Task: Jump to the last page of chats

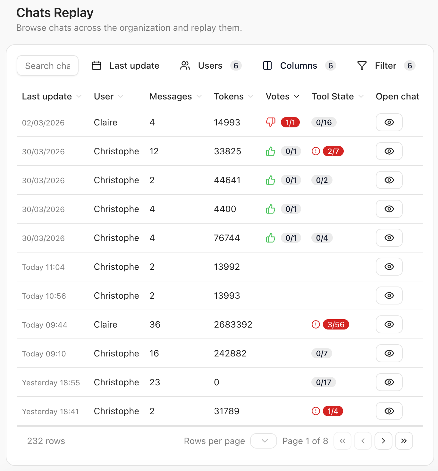Action: pyautogui.click(x=404, y=441)
